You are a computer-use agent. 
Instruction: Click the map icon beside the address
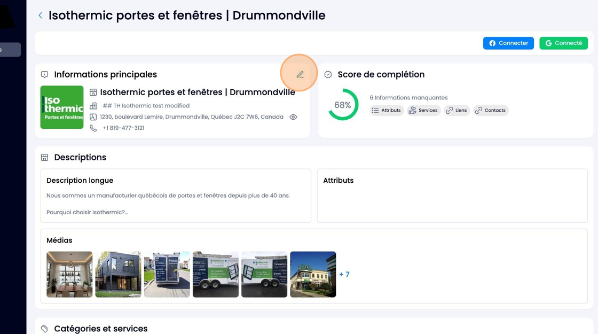pyautogui.click(x=93, y=117)
